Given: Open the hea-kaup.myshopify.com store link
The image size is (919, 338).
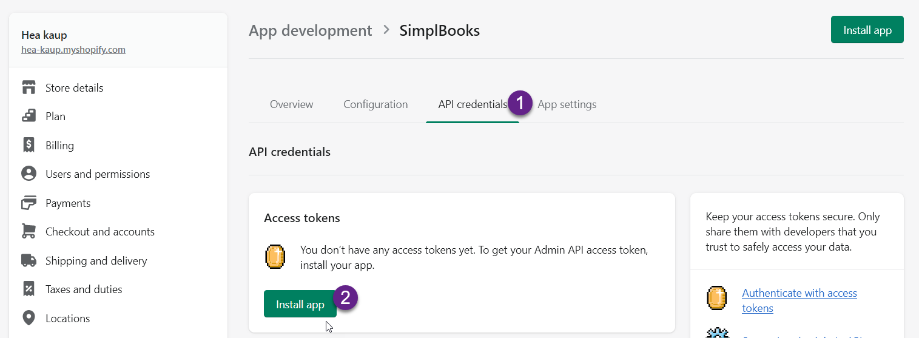Looking at the screenshot, I should click(73, 50).
